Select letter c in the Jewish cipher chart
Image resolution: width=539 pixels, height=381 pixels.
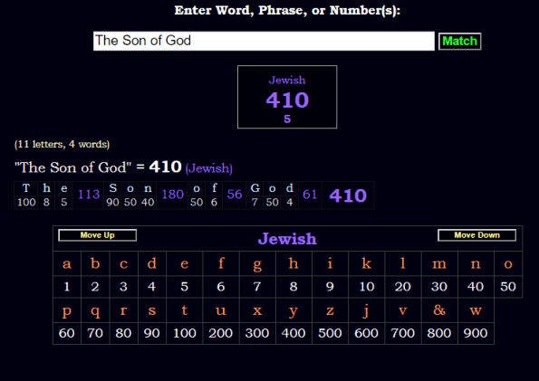coord(124,263)
